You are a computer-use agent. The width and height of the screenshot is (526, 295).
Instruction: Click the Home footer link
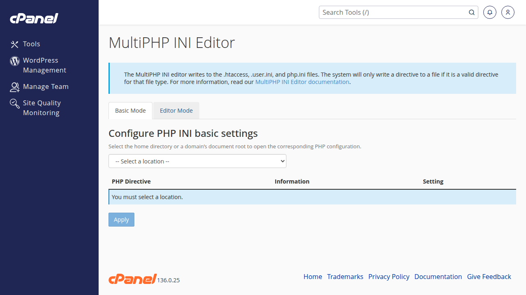(x=313, y=277)
